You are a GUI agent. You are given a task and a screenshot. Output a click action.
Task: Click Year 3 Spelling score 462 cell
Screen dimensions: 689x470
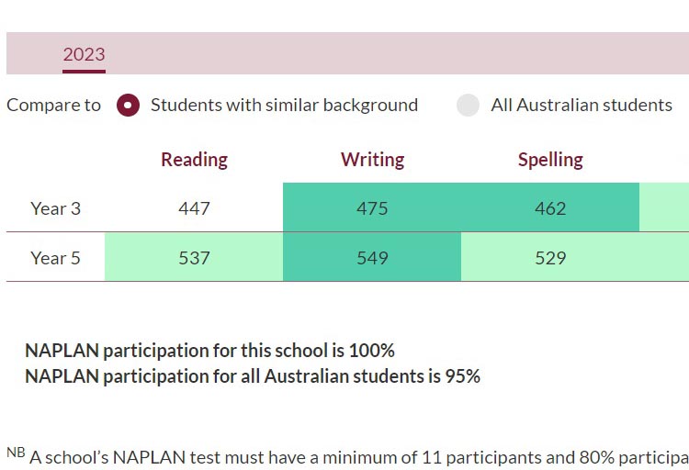[550, 207]
